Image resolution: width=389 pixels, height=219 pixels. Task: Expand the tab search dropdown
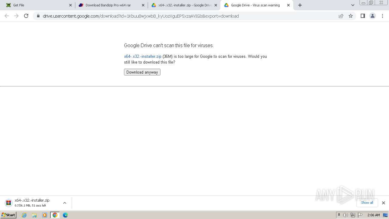353,5
